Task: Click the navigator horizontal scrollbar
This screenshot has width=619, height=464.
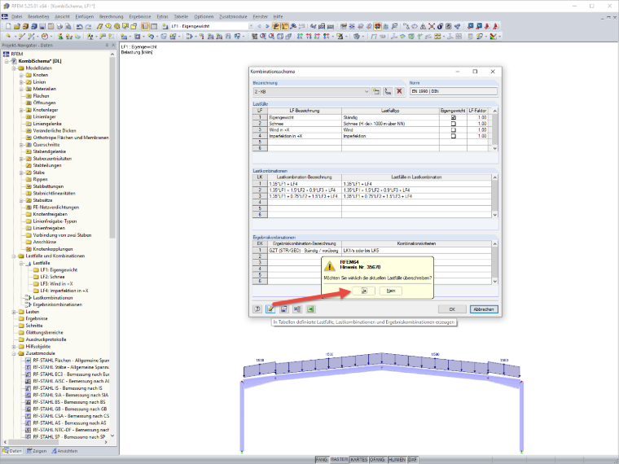Action: pyautogui.click(x=55, y=442)
